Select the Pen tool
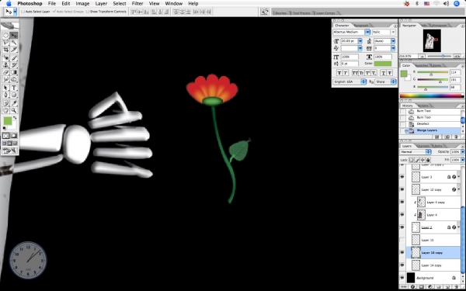 pyautogui.click(x=5, y=95)
